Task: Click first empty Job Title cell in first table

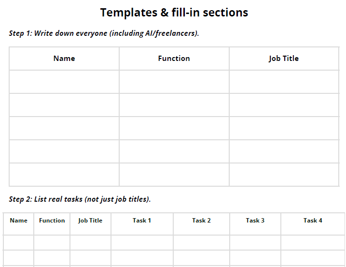Action: 284,82
